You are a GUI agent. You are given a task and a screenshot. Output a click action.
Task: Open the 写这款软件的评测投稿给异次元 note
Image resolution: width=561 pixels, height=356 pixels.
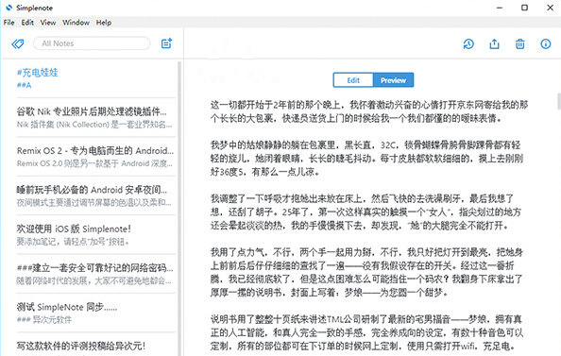coord(96,345)
